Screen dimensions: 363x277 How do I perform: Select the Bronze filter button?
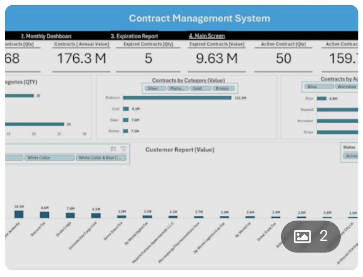click(224, 88)
